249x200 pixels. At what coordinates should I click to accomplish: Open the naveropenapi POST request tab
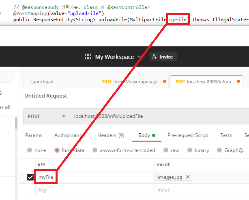click(x=133, y=82)
